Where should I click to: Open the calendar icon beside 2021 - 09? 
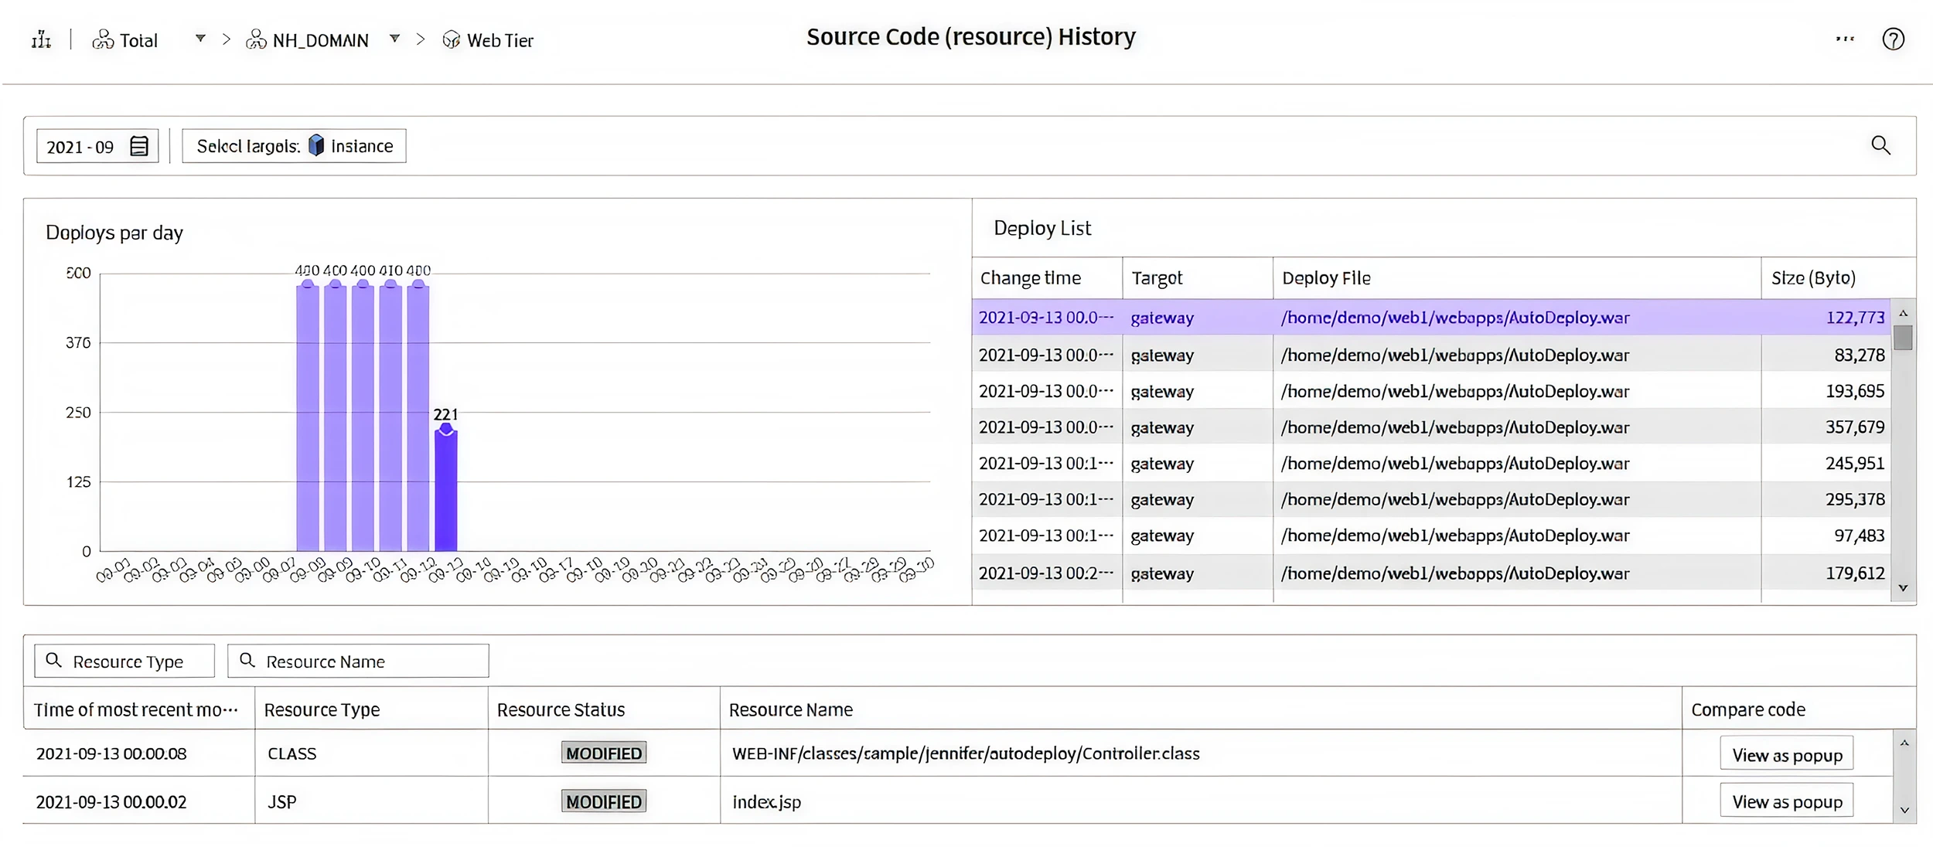pyautogui.click(x=139, y=146)
